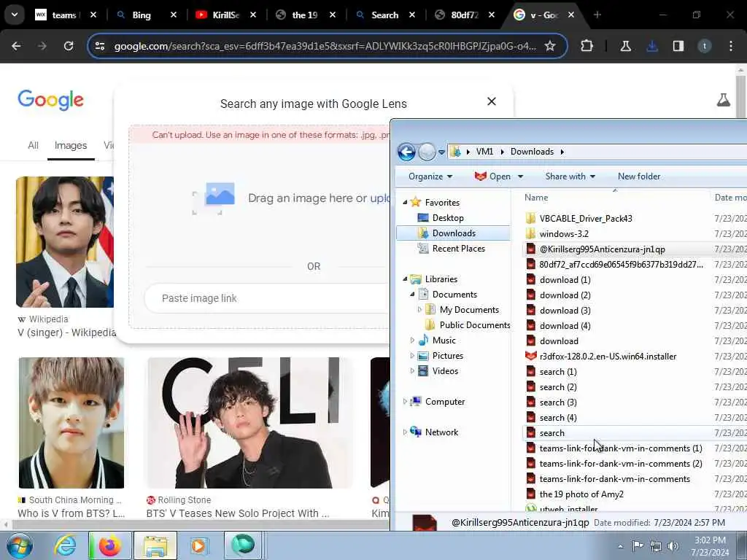
Task: Open Chrome three-dot menu
Action: click(731, 46)
